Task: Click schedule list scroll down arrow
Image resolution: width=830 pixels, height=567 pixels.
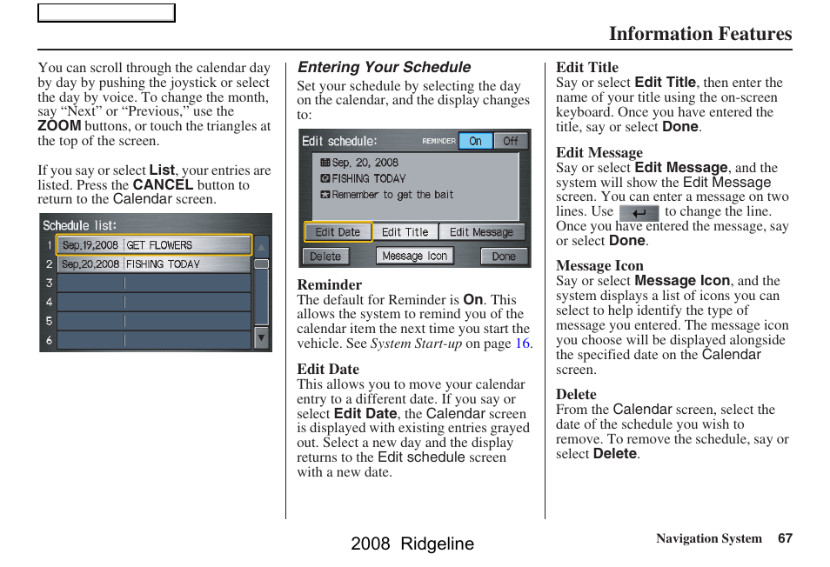Action: pos(262,337)
